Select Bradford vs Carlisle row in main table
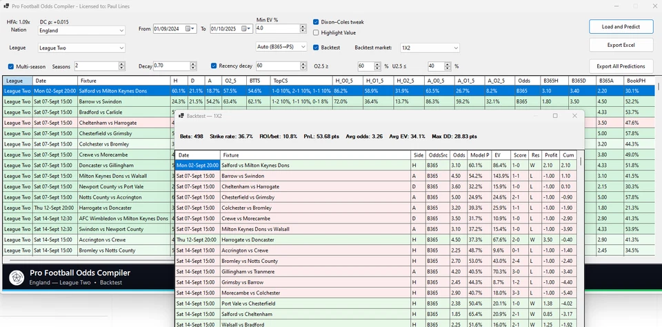Viewport: 662px width, 327px height. pyautogui.click(x=328, y=112)
